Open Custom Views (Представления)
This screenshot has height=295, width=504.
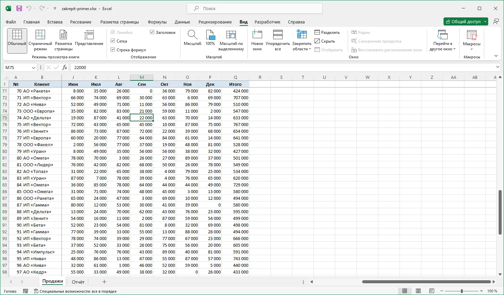pos(89,38)
